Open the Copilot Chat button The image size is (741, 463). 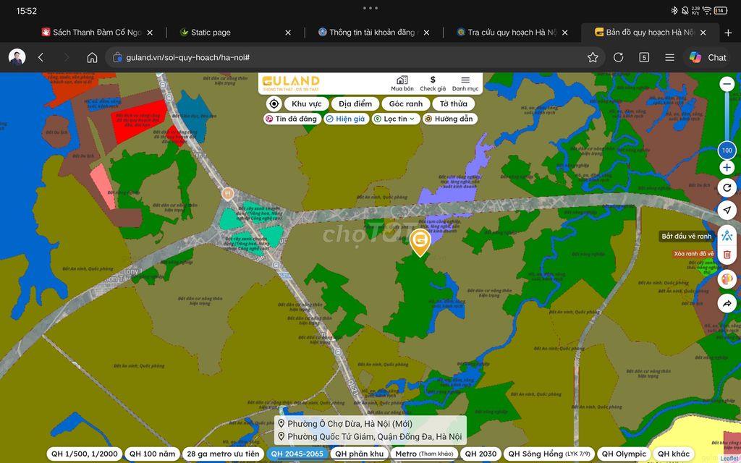[x=708, y=58]
